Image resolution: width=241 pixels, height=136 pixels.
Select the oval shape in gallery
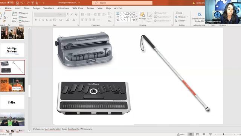coord(131,14)
